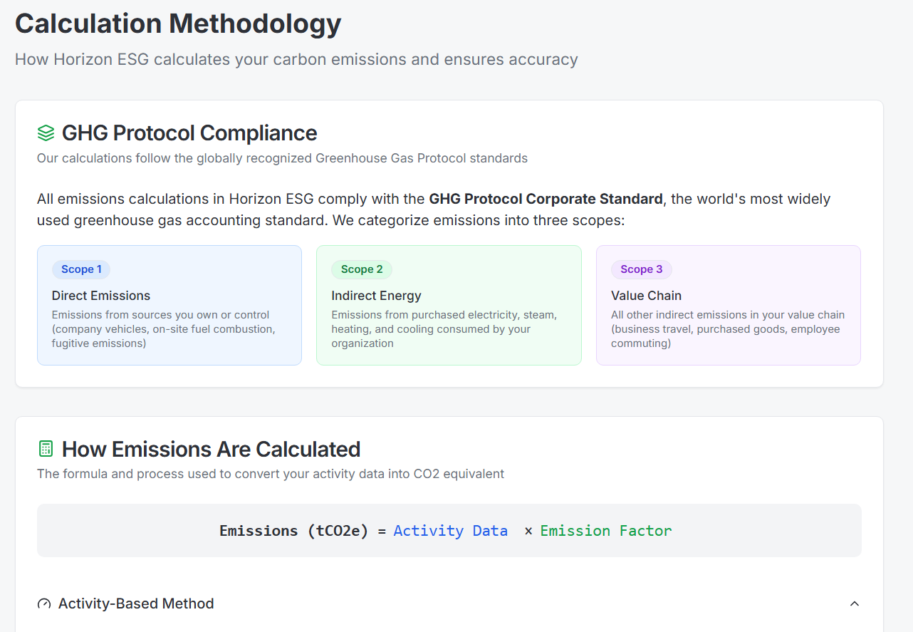The height and width of the screenshot is (632, 913).
Task: Click the layers icon beside GHG Protocol Compliance
Action: click(x=46, y=133)
